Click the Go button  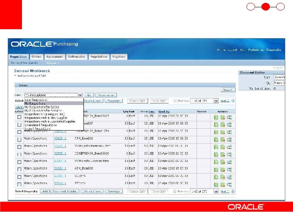[x=89, y=95]
